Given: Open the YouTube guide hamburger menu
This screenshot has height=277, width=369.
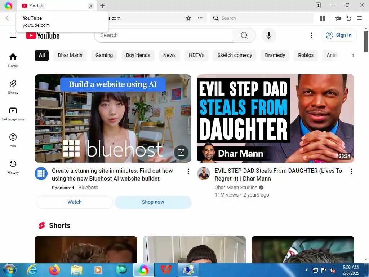Looking at the screenshot, I should pyautogui.click(x=13, y=35).
